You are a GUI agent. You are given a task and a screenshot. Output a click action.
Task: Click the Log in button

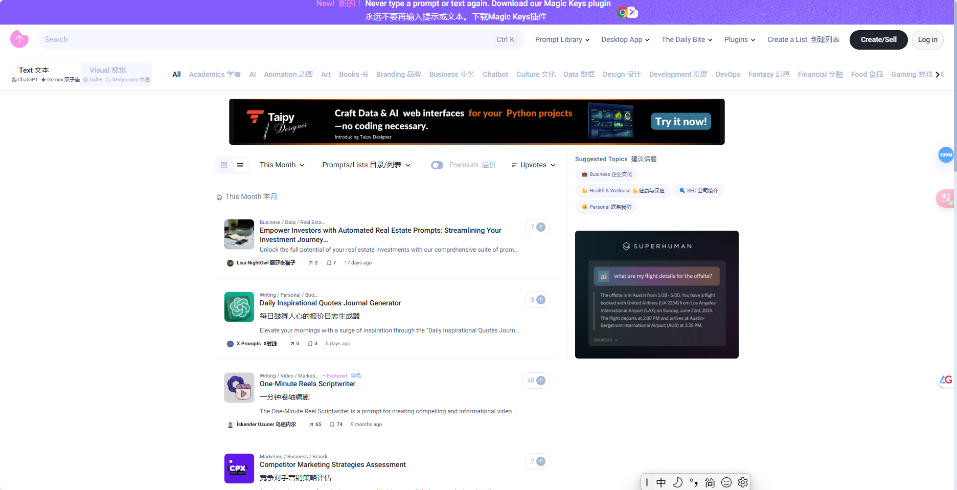pyautogui.click(x=927, y=39)
